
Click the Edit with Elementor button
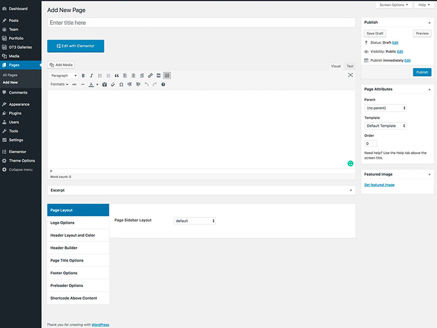75,46
